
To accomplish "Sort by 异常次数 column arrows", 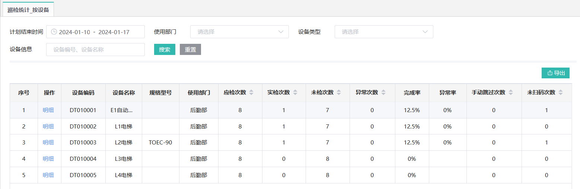I will (383, 92).
